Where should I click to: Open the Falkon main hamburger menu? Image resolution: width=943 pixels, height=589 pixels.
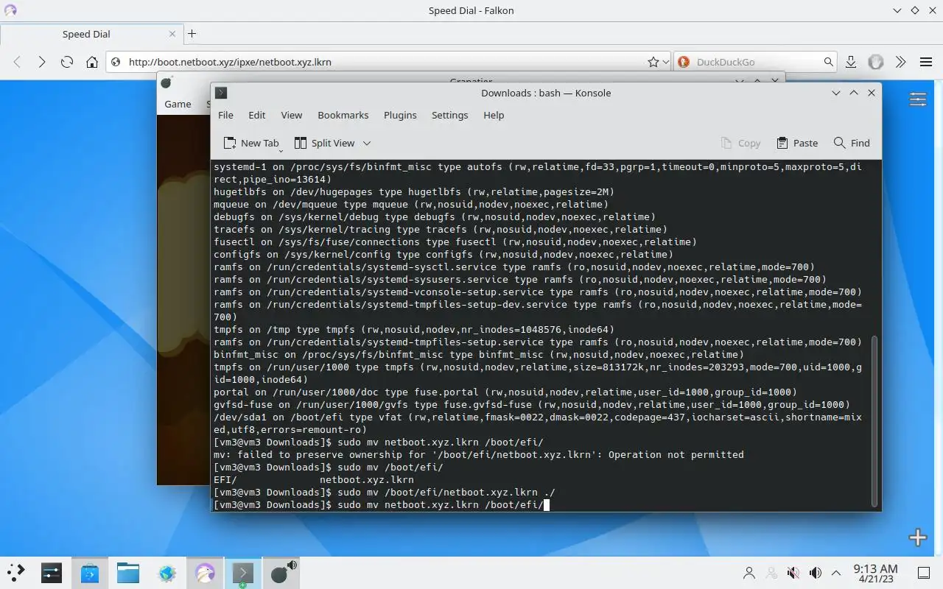click(926, 62)
